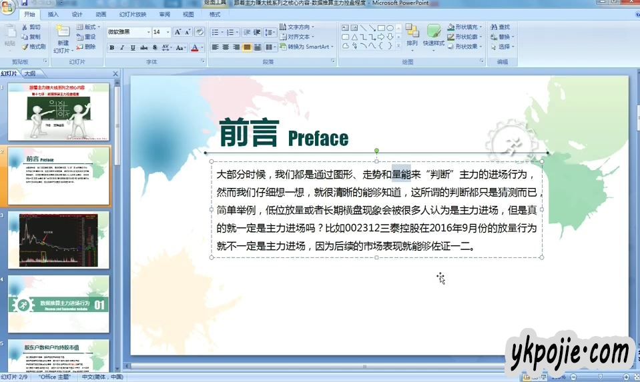Open the font name dropdown (微软雅黑)
Screen dimensions: 640x382
click(147, 32)
